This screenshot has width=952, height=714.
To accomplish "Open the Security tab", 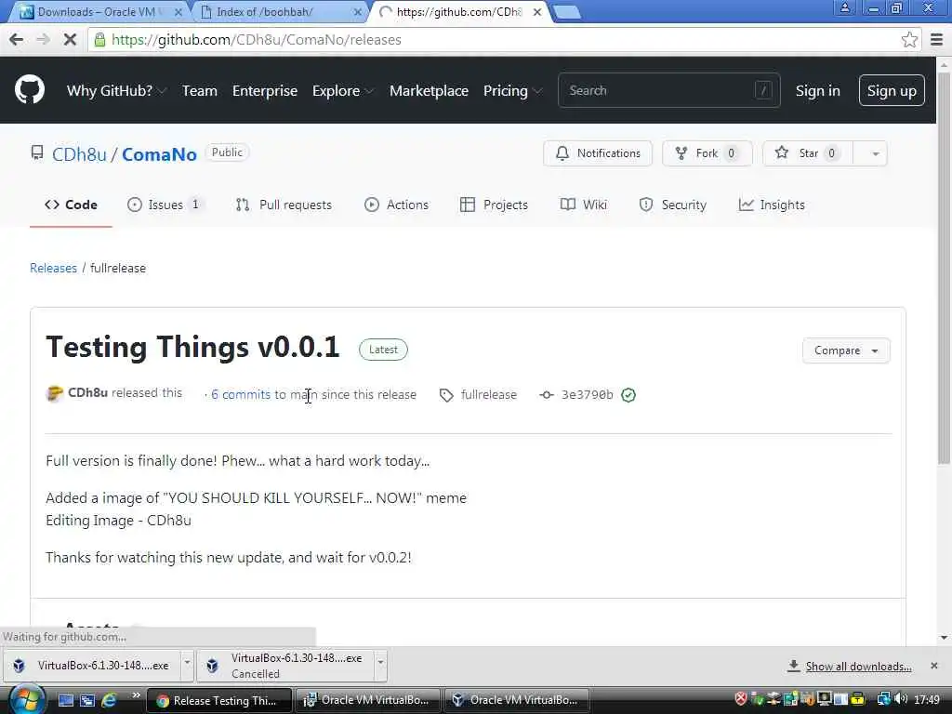I will (673, 205).
